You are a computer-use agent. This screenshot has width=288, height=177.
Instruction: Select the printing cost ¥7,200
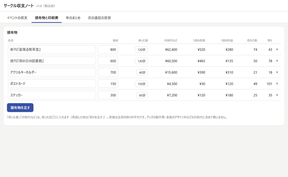click(172, 95)
